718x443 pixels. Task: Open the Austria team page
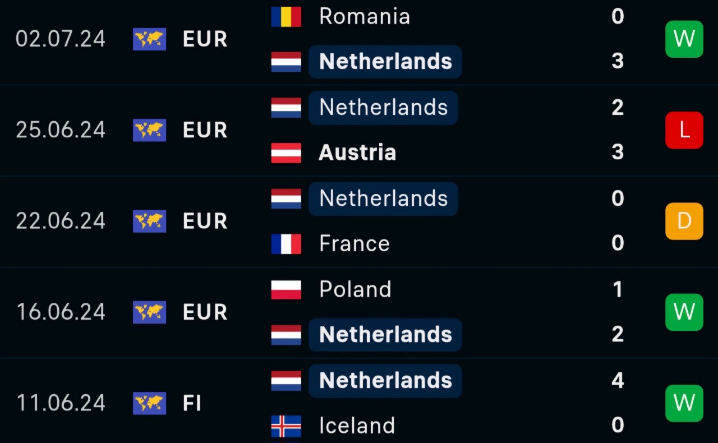coord(357,153)
